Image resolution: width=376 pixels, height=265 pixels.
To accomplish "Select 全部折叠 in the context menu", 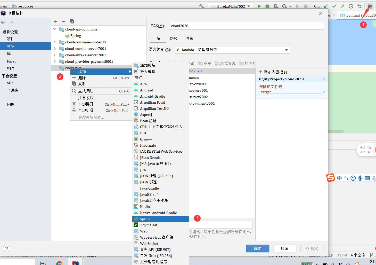I will coord(101,110).
